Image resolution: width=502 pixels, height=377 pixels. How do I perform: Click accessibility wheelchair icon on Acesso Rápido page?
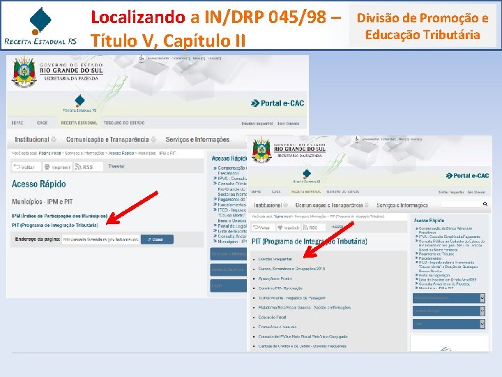[x=142, y=59]
